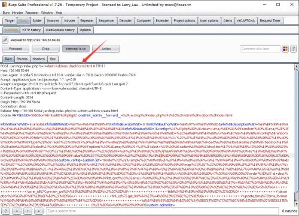Switch to the Raw request view
The height and width of the screenshot is (216, 299).
pos(8,59)
